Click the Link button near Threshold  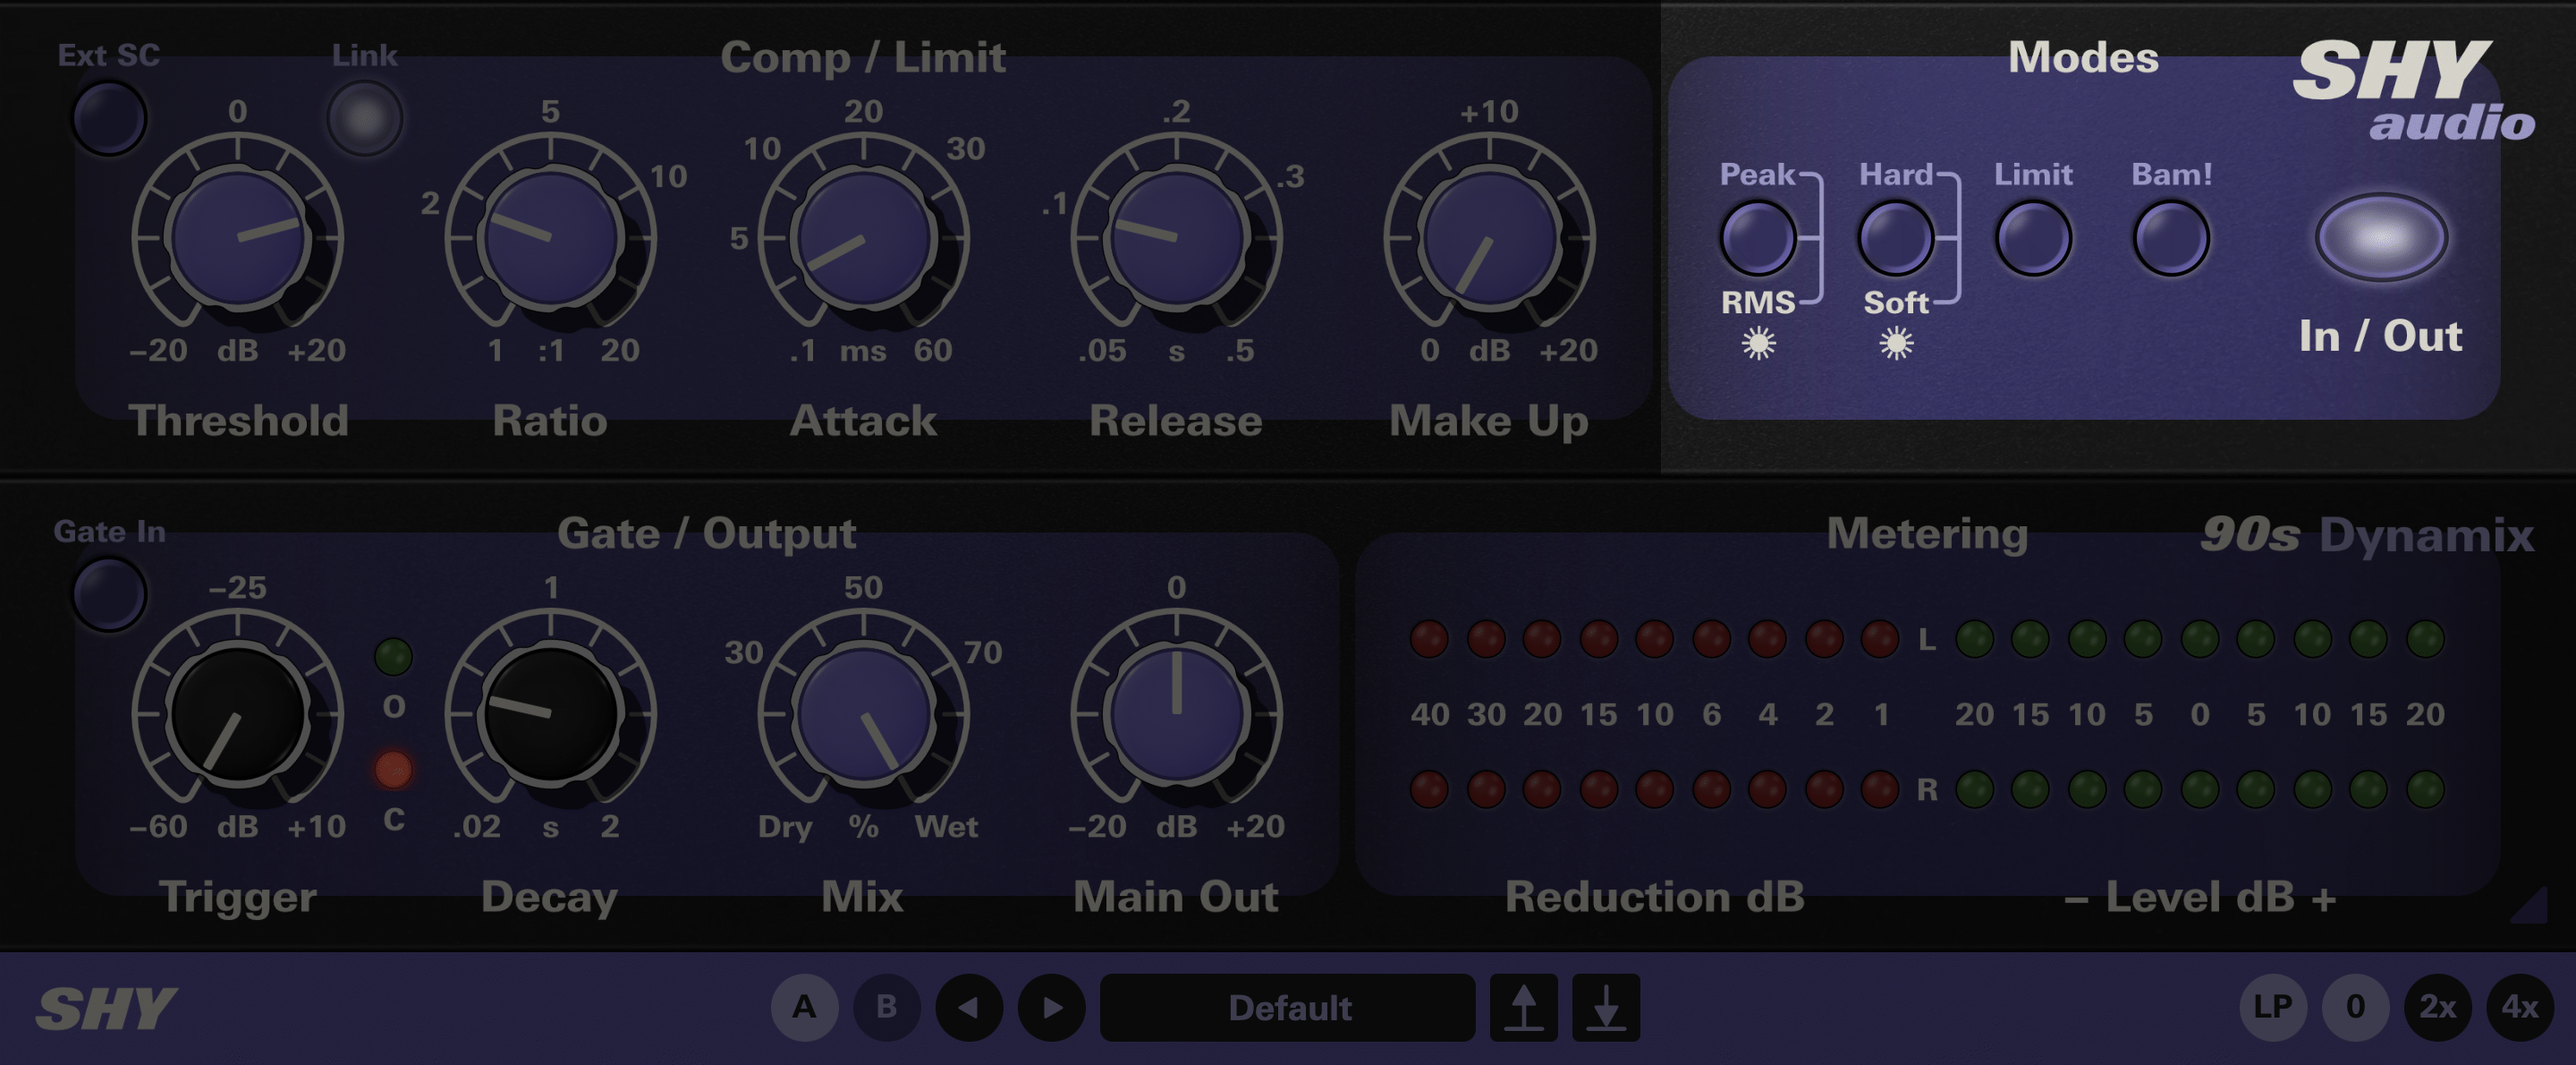click(365, 117)
